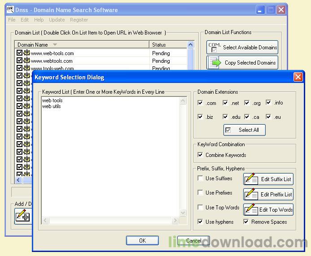
Task: Enable the Use Suffixes option
Action: pos(200,178)
